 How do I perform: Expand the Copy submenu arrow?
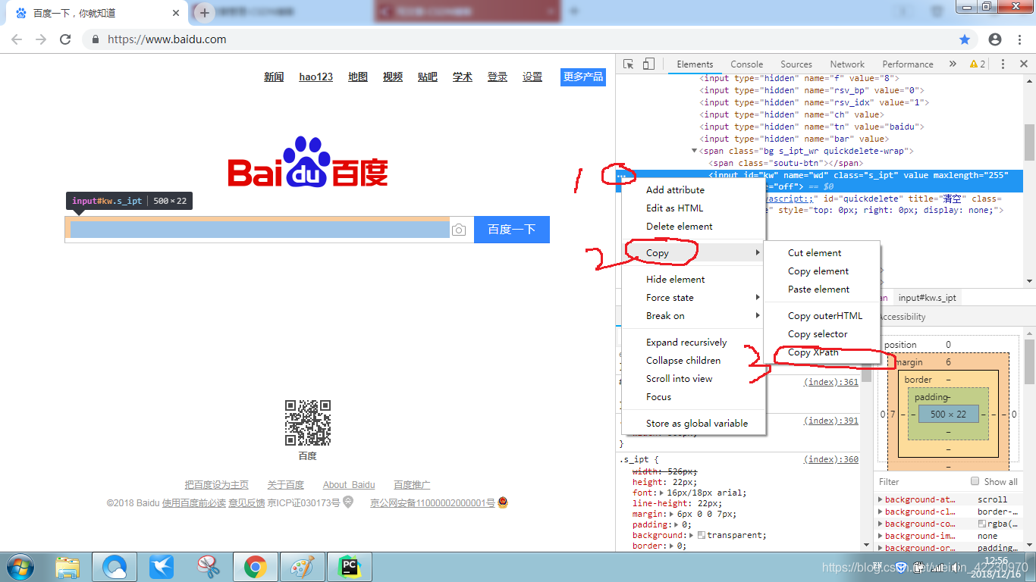point(757,252)
